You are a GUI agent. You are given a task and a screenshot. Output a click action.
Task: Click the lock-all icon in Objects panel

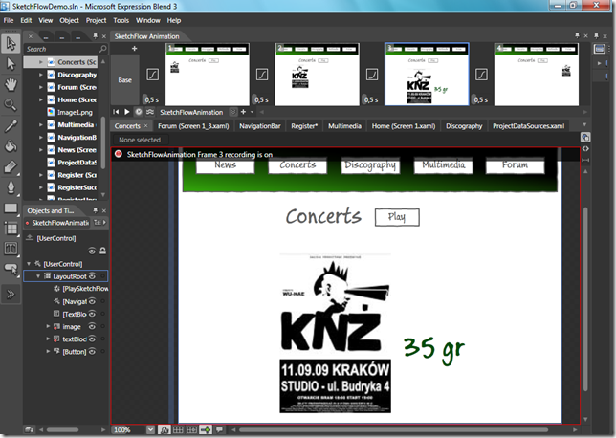coord(103,251)
